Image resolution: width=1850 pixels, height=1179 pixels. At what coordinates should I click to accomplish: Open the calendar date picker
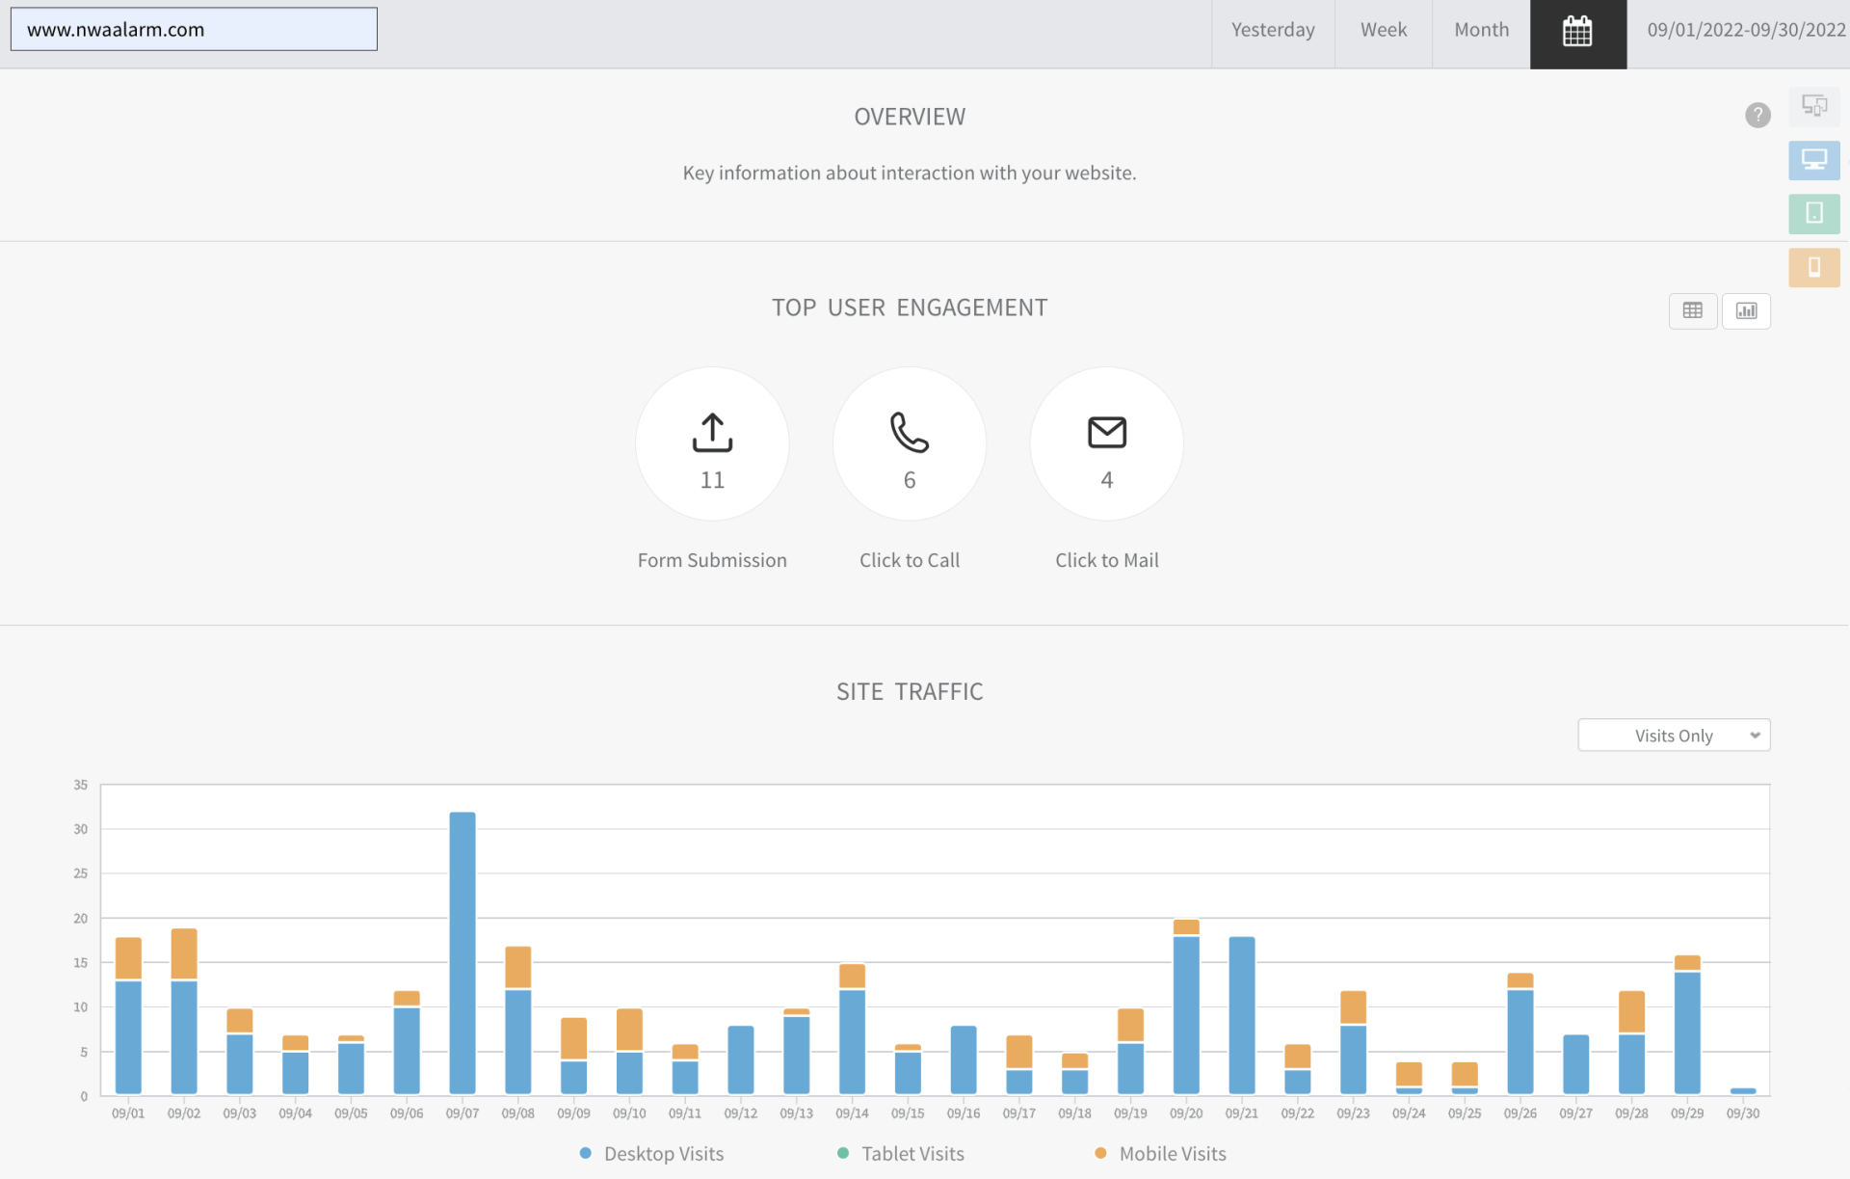coord(1577,32)
